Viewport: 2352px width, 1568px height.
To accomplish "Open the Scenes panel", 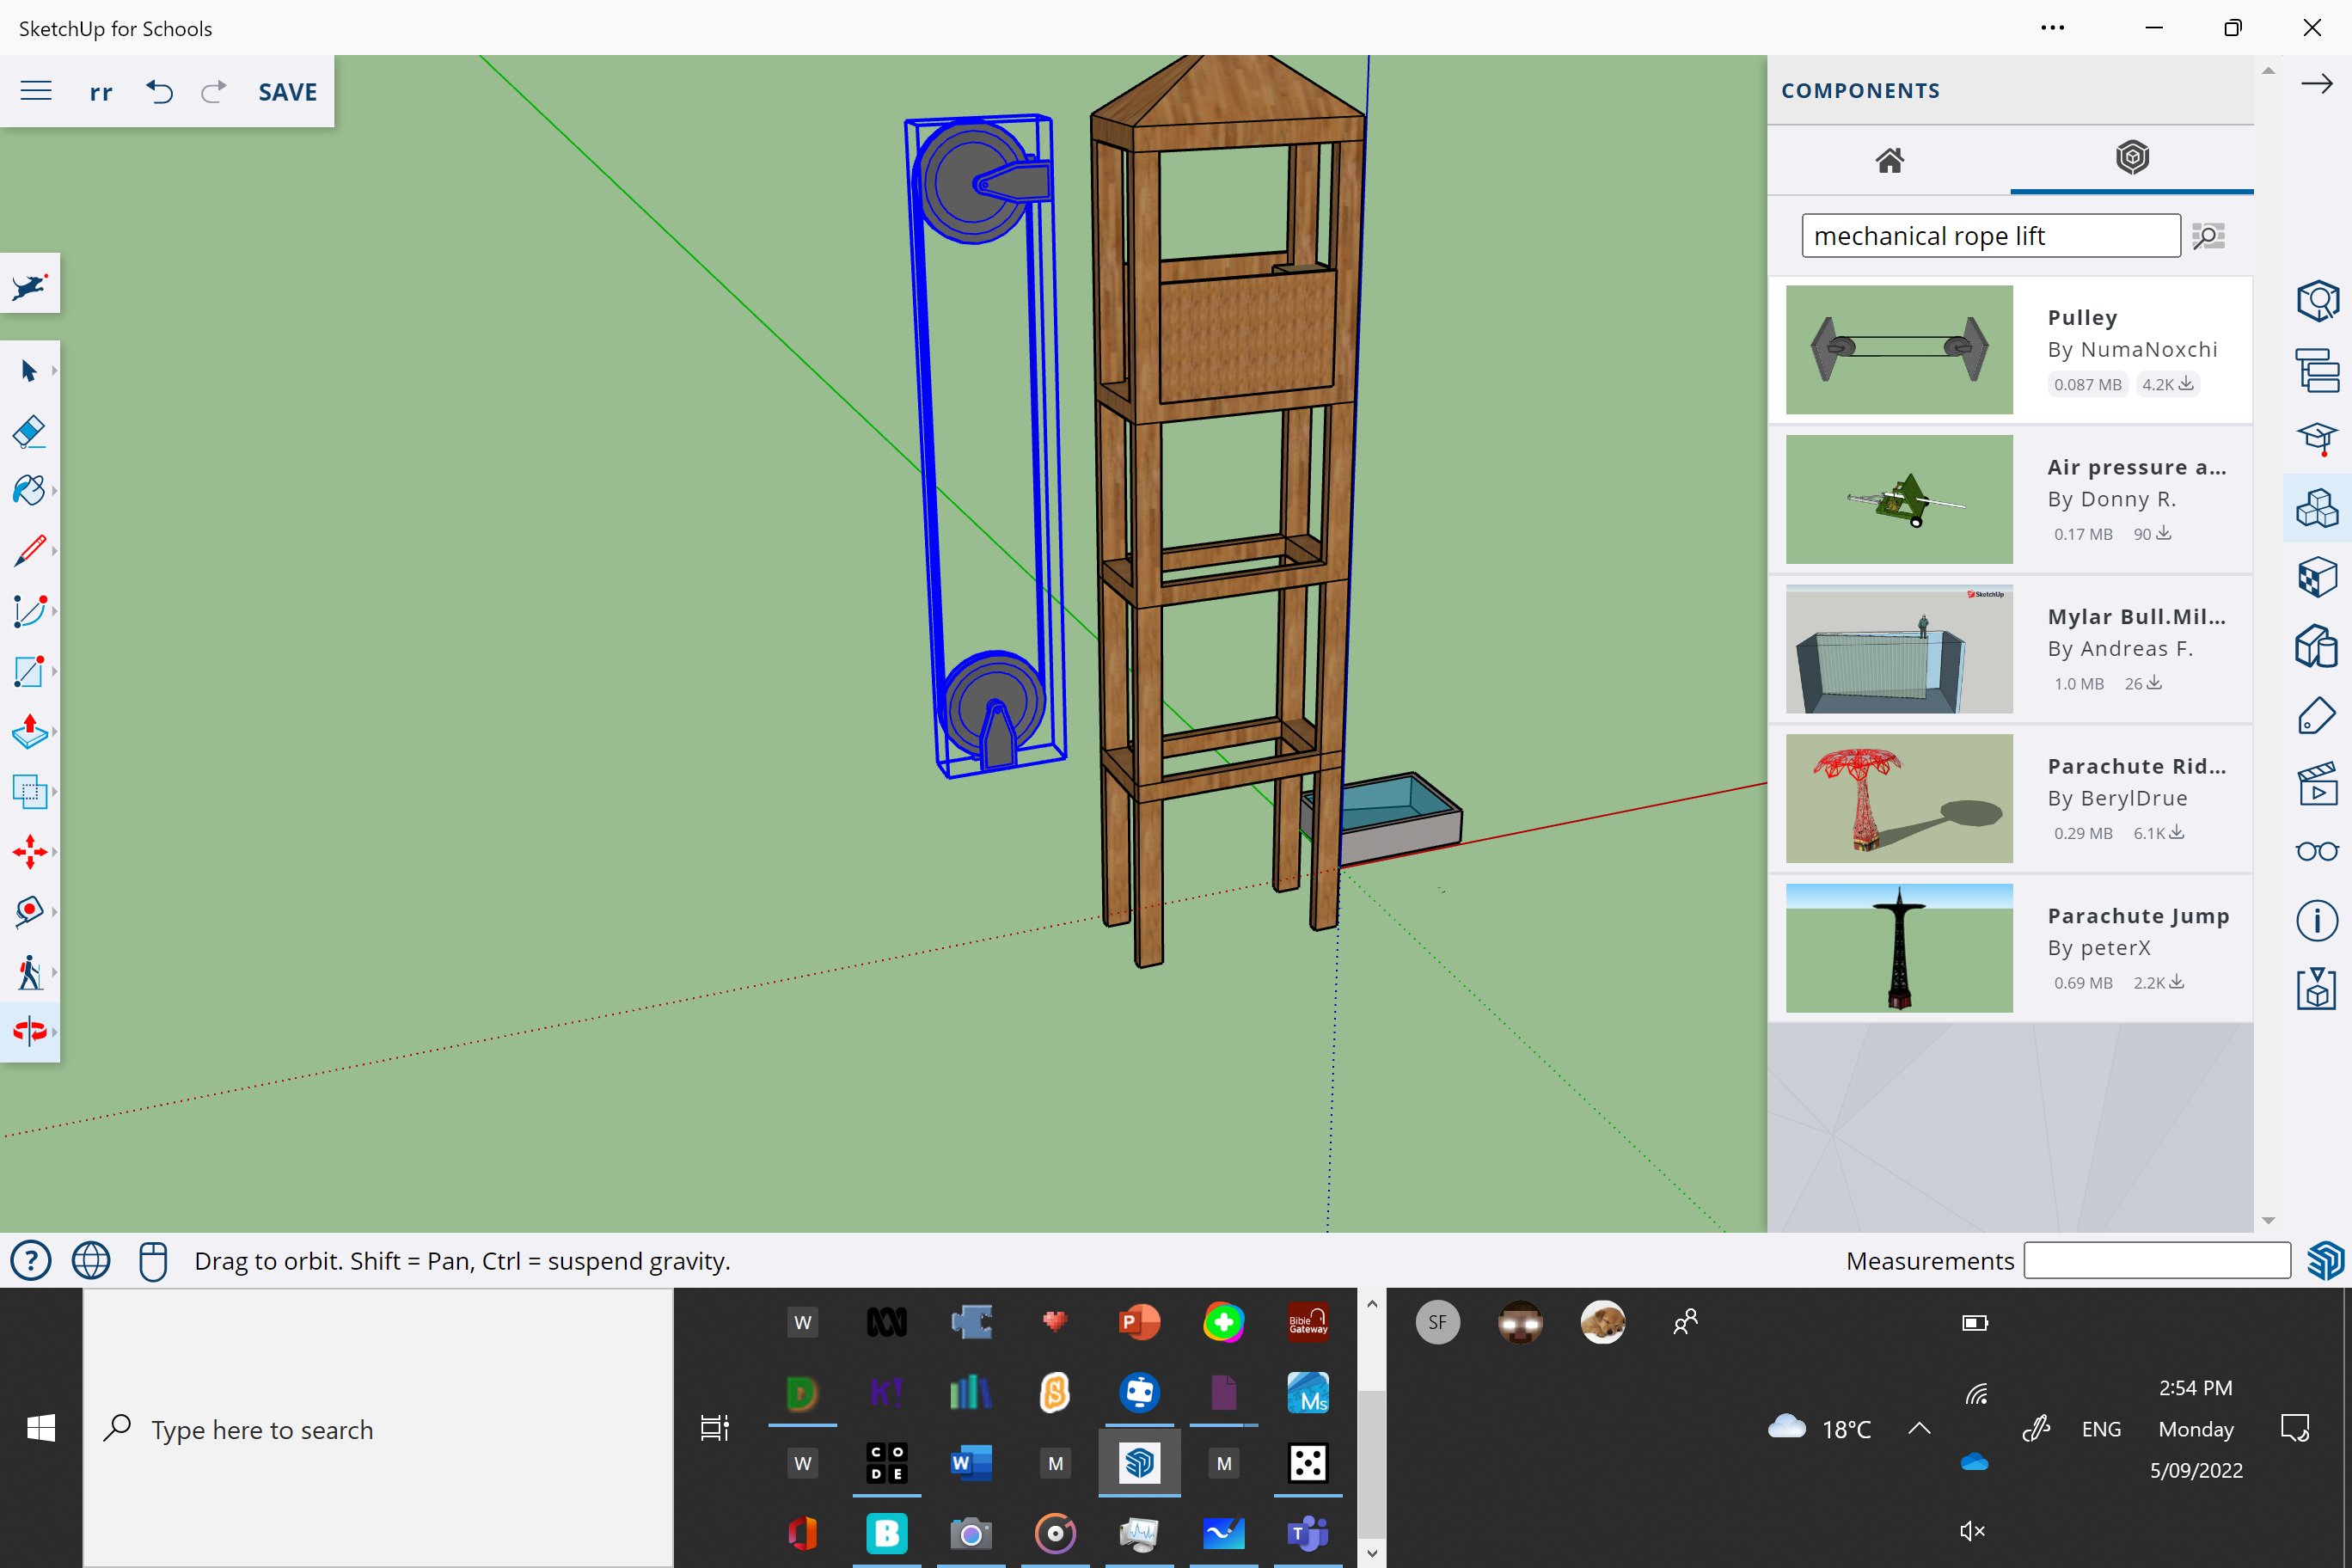I will (2318, 785).
